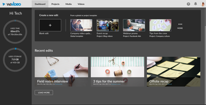Go to the Media tab
Screen dimensions: 206x105
(x=69, y=4)
